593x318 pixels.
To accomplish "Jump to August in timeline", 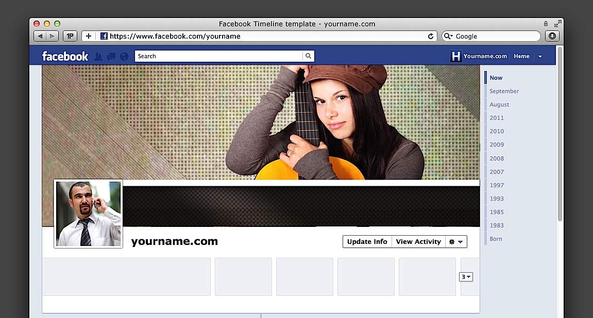I will 499,104.
